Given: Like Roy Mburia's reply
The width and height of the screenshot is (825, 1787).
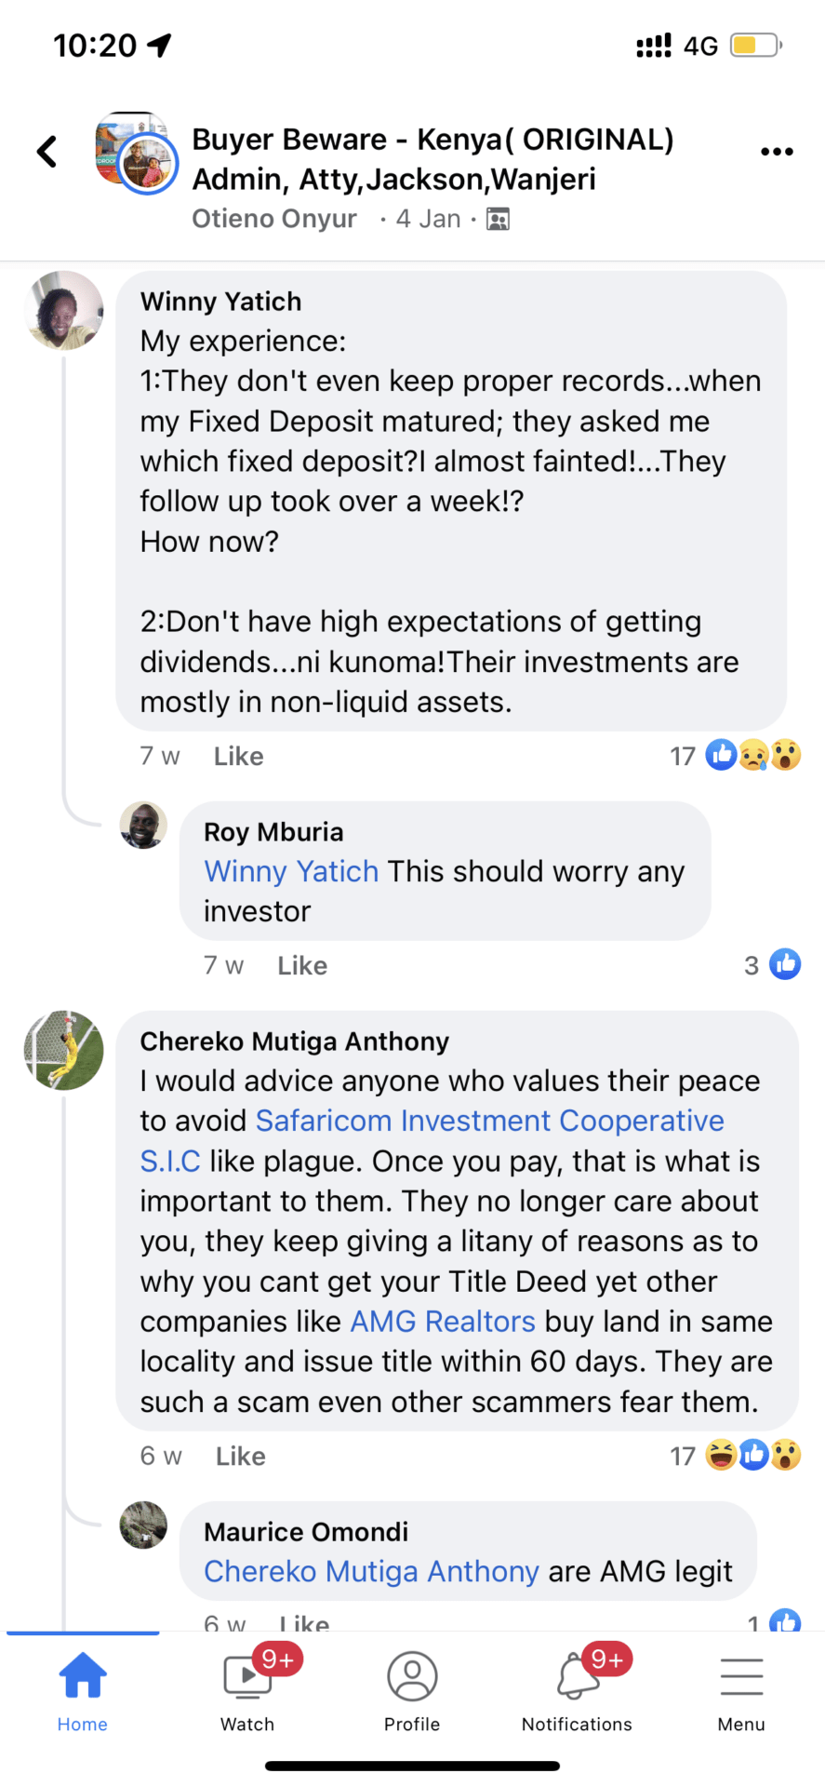Looking at the screenshot, I should (x=302, y=966).
